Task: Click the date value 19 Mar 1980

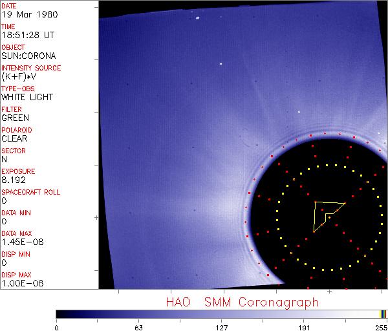Action: 26,15
